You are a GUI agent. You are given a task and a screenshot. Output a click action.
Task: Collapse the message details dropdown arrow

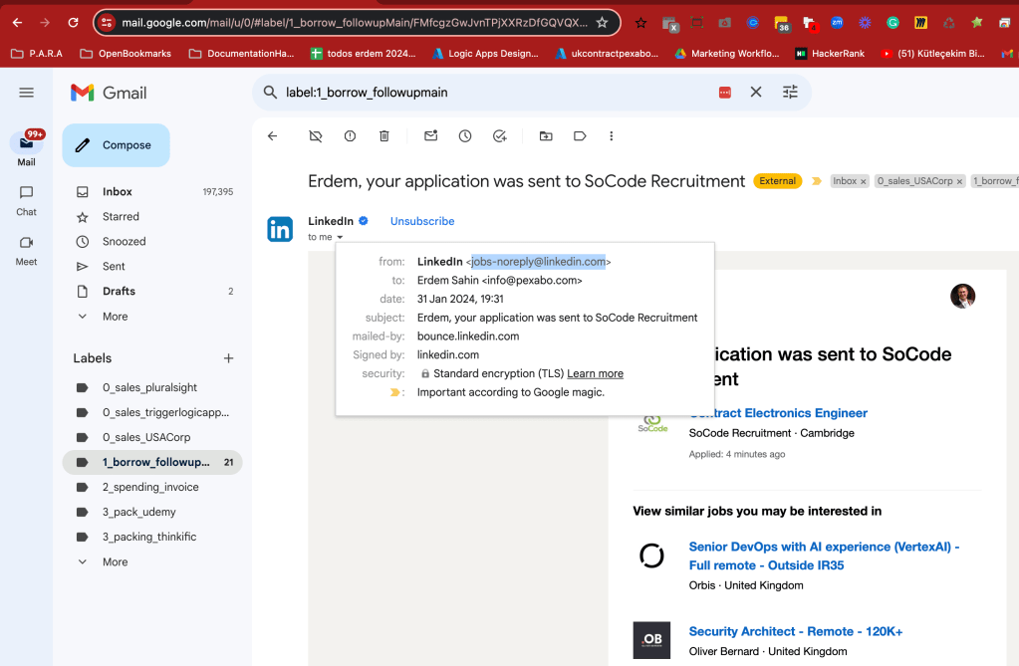click(340, 237)
